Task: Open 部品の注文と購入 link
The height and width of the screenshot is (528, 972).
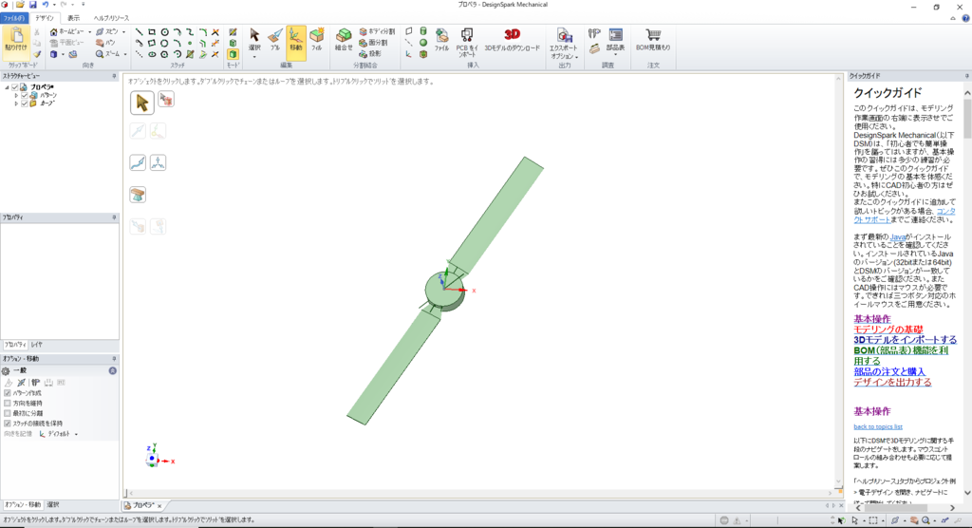Action: tap(889, 371)
